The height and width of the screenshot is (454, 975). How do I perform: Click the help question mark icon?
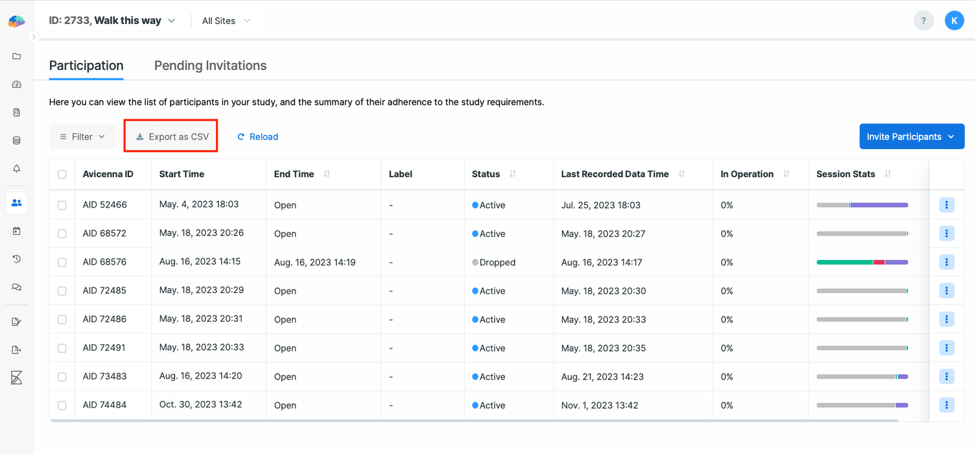(923, 20)
